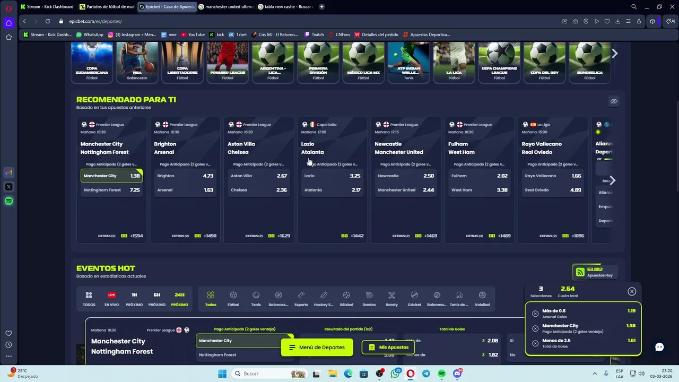Toggle Manchester United odds 2.44 selection
The height and width of the screenshot is (382, 679).
tap(406, 190)
